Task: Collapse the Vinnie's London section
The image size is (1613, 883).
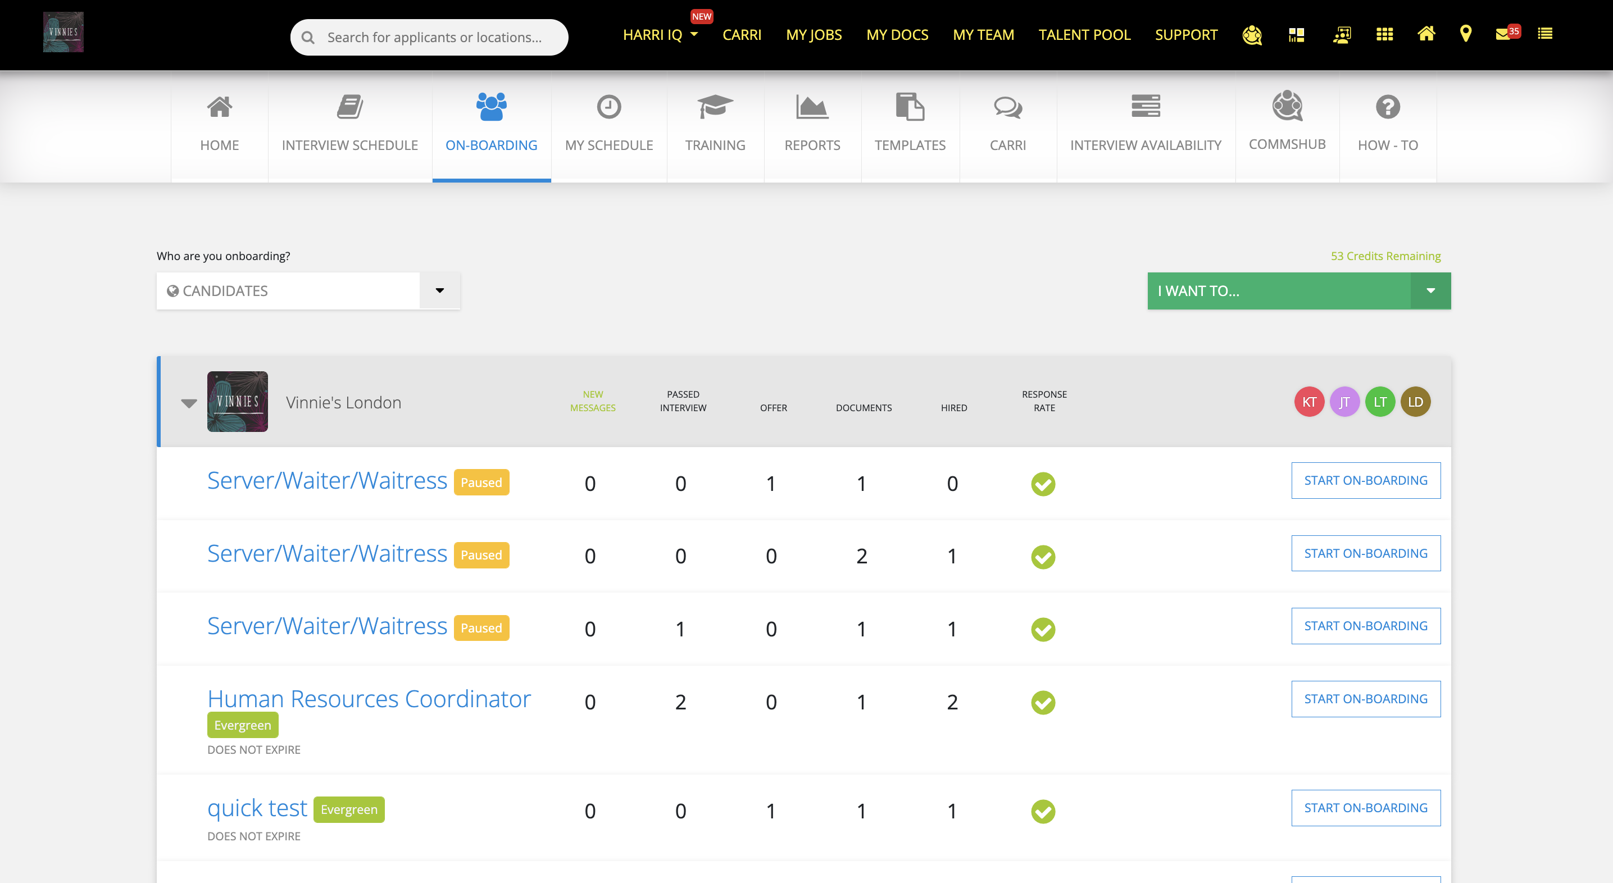Action: tap(188, 403)
